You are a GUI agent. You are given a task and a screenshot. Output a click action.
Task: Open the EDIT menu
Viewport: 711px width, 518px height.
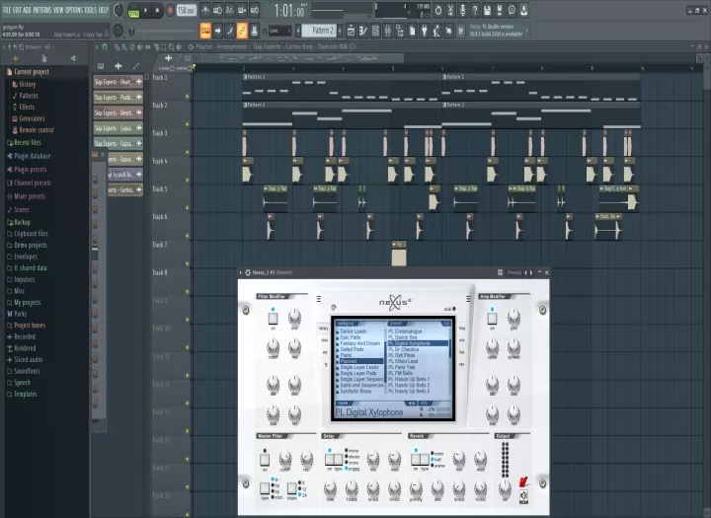[17, 10]
